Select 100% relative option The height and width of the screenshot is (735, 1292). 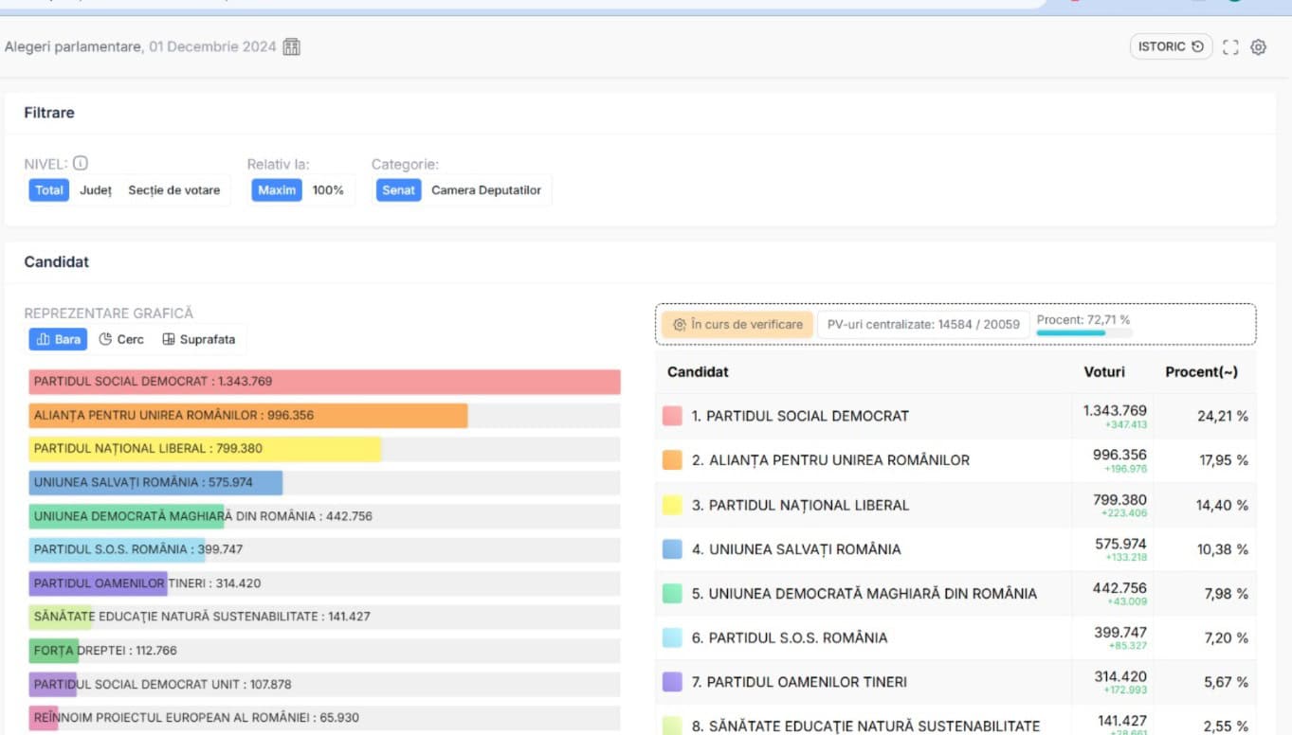tap(328, 190)
